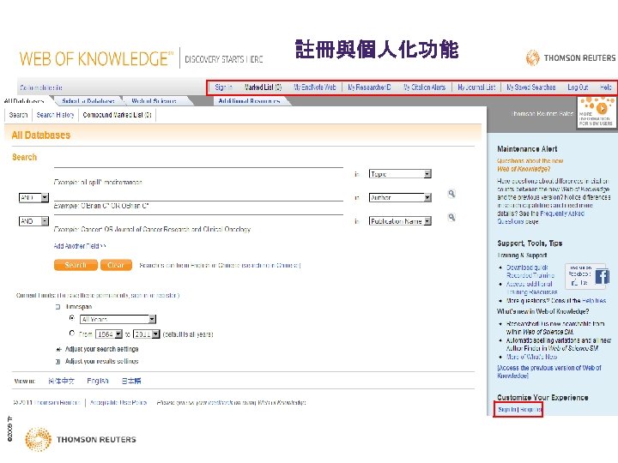
Task: Select the All Years timespan radio button
Action: (72, 318)
